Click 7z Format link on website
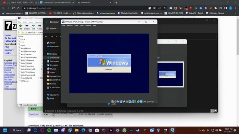Image resolution: width=239 pixels, height=134 pixels. point(10,38)
